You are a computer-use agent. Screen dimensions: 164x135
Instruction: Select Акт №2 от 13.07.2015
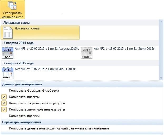pos(124,49)
